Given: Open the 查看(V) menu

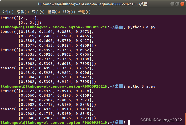Looking at the screenshot, I should (38, 12).
